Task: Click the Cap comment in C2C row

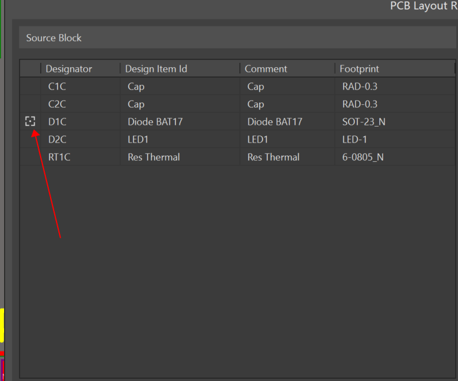Action: tap(255, 104)
